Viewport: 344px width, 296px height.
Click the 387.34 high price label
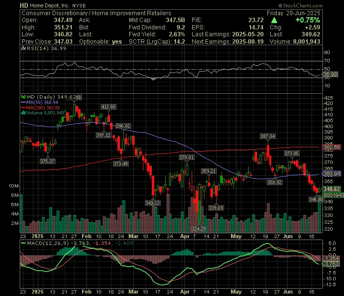tap(268, 136)
